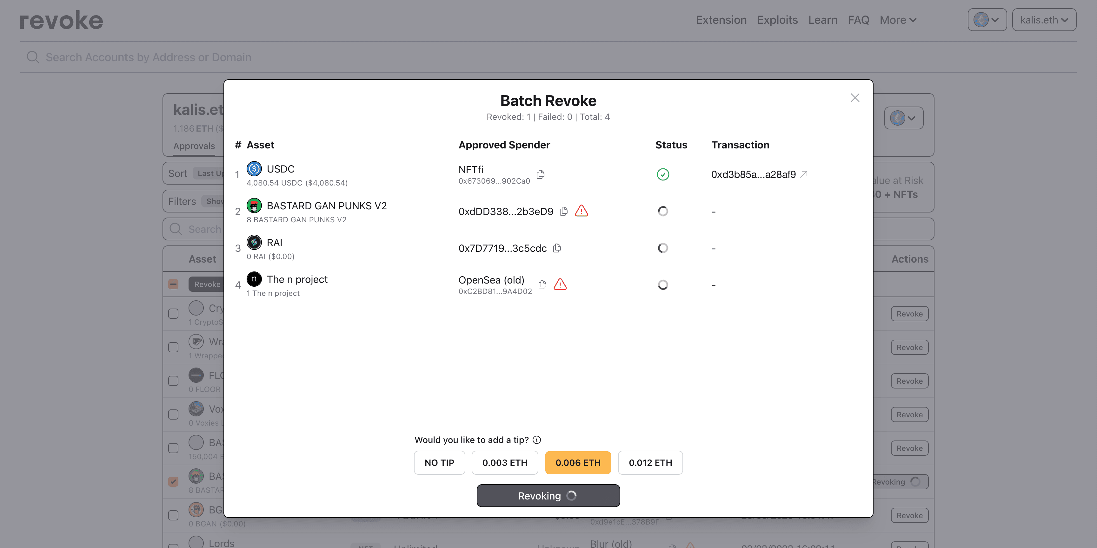
Task: Expand the More navigation menu
Action: [897, 20]
